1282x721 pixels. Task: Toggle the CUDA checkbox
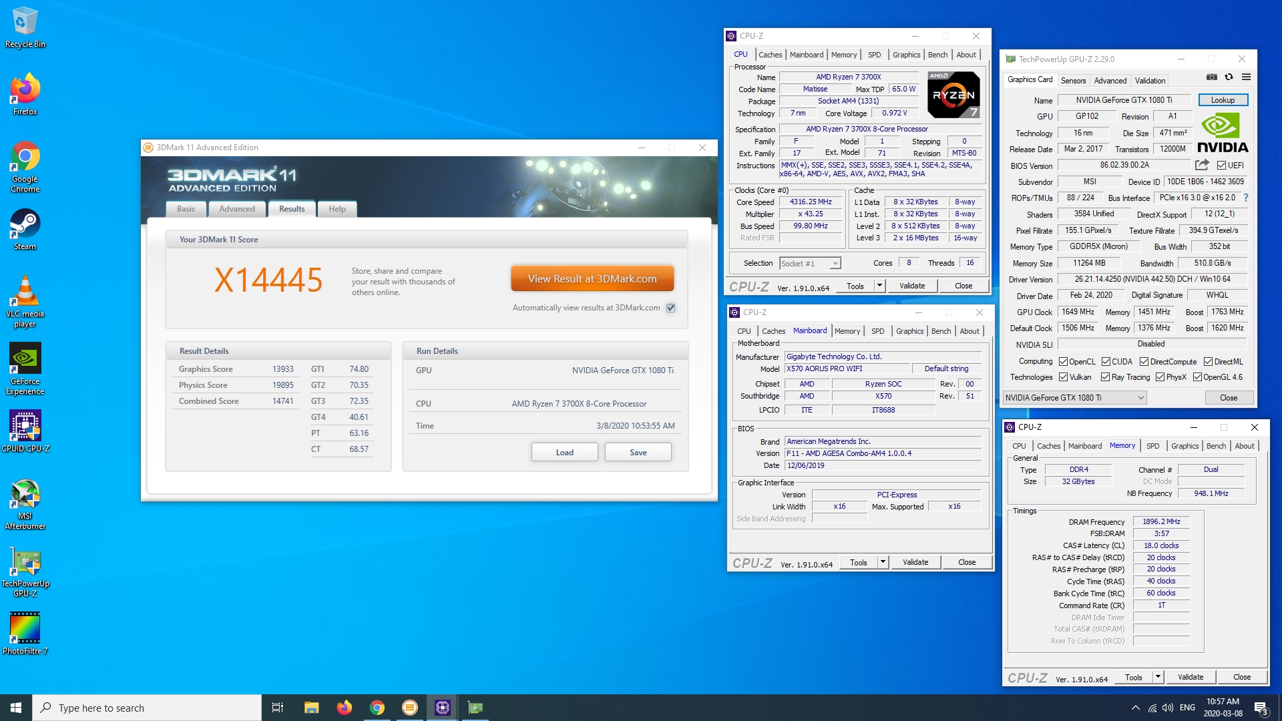[x=1106, y=361]
